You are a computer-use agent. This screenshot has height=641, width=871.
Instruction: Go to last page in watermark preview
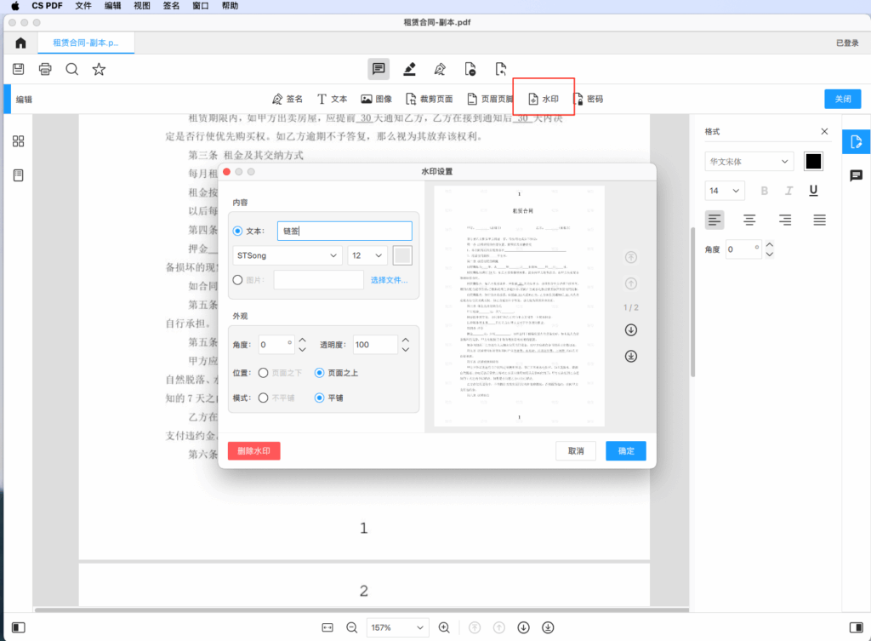pos(631,357)
